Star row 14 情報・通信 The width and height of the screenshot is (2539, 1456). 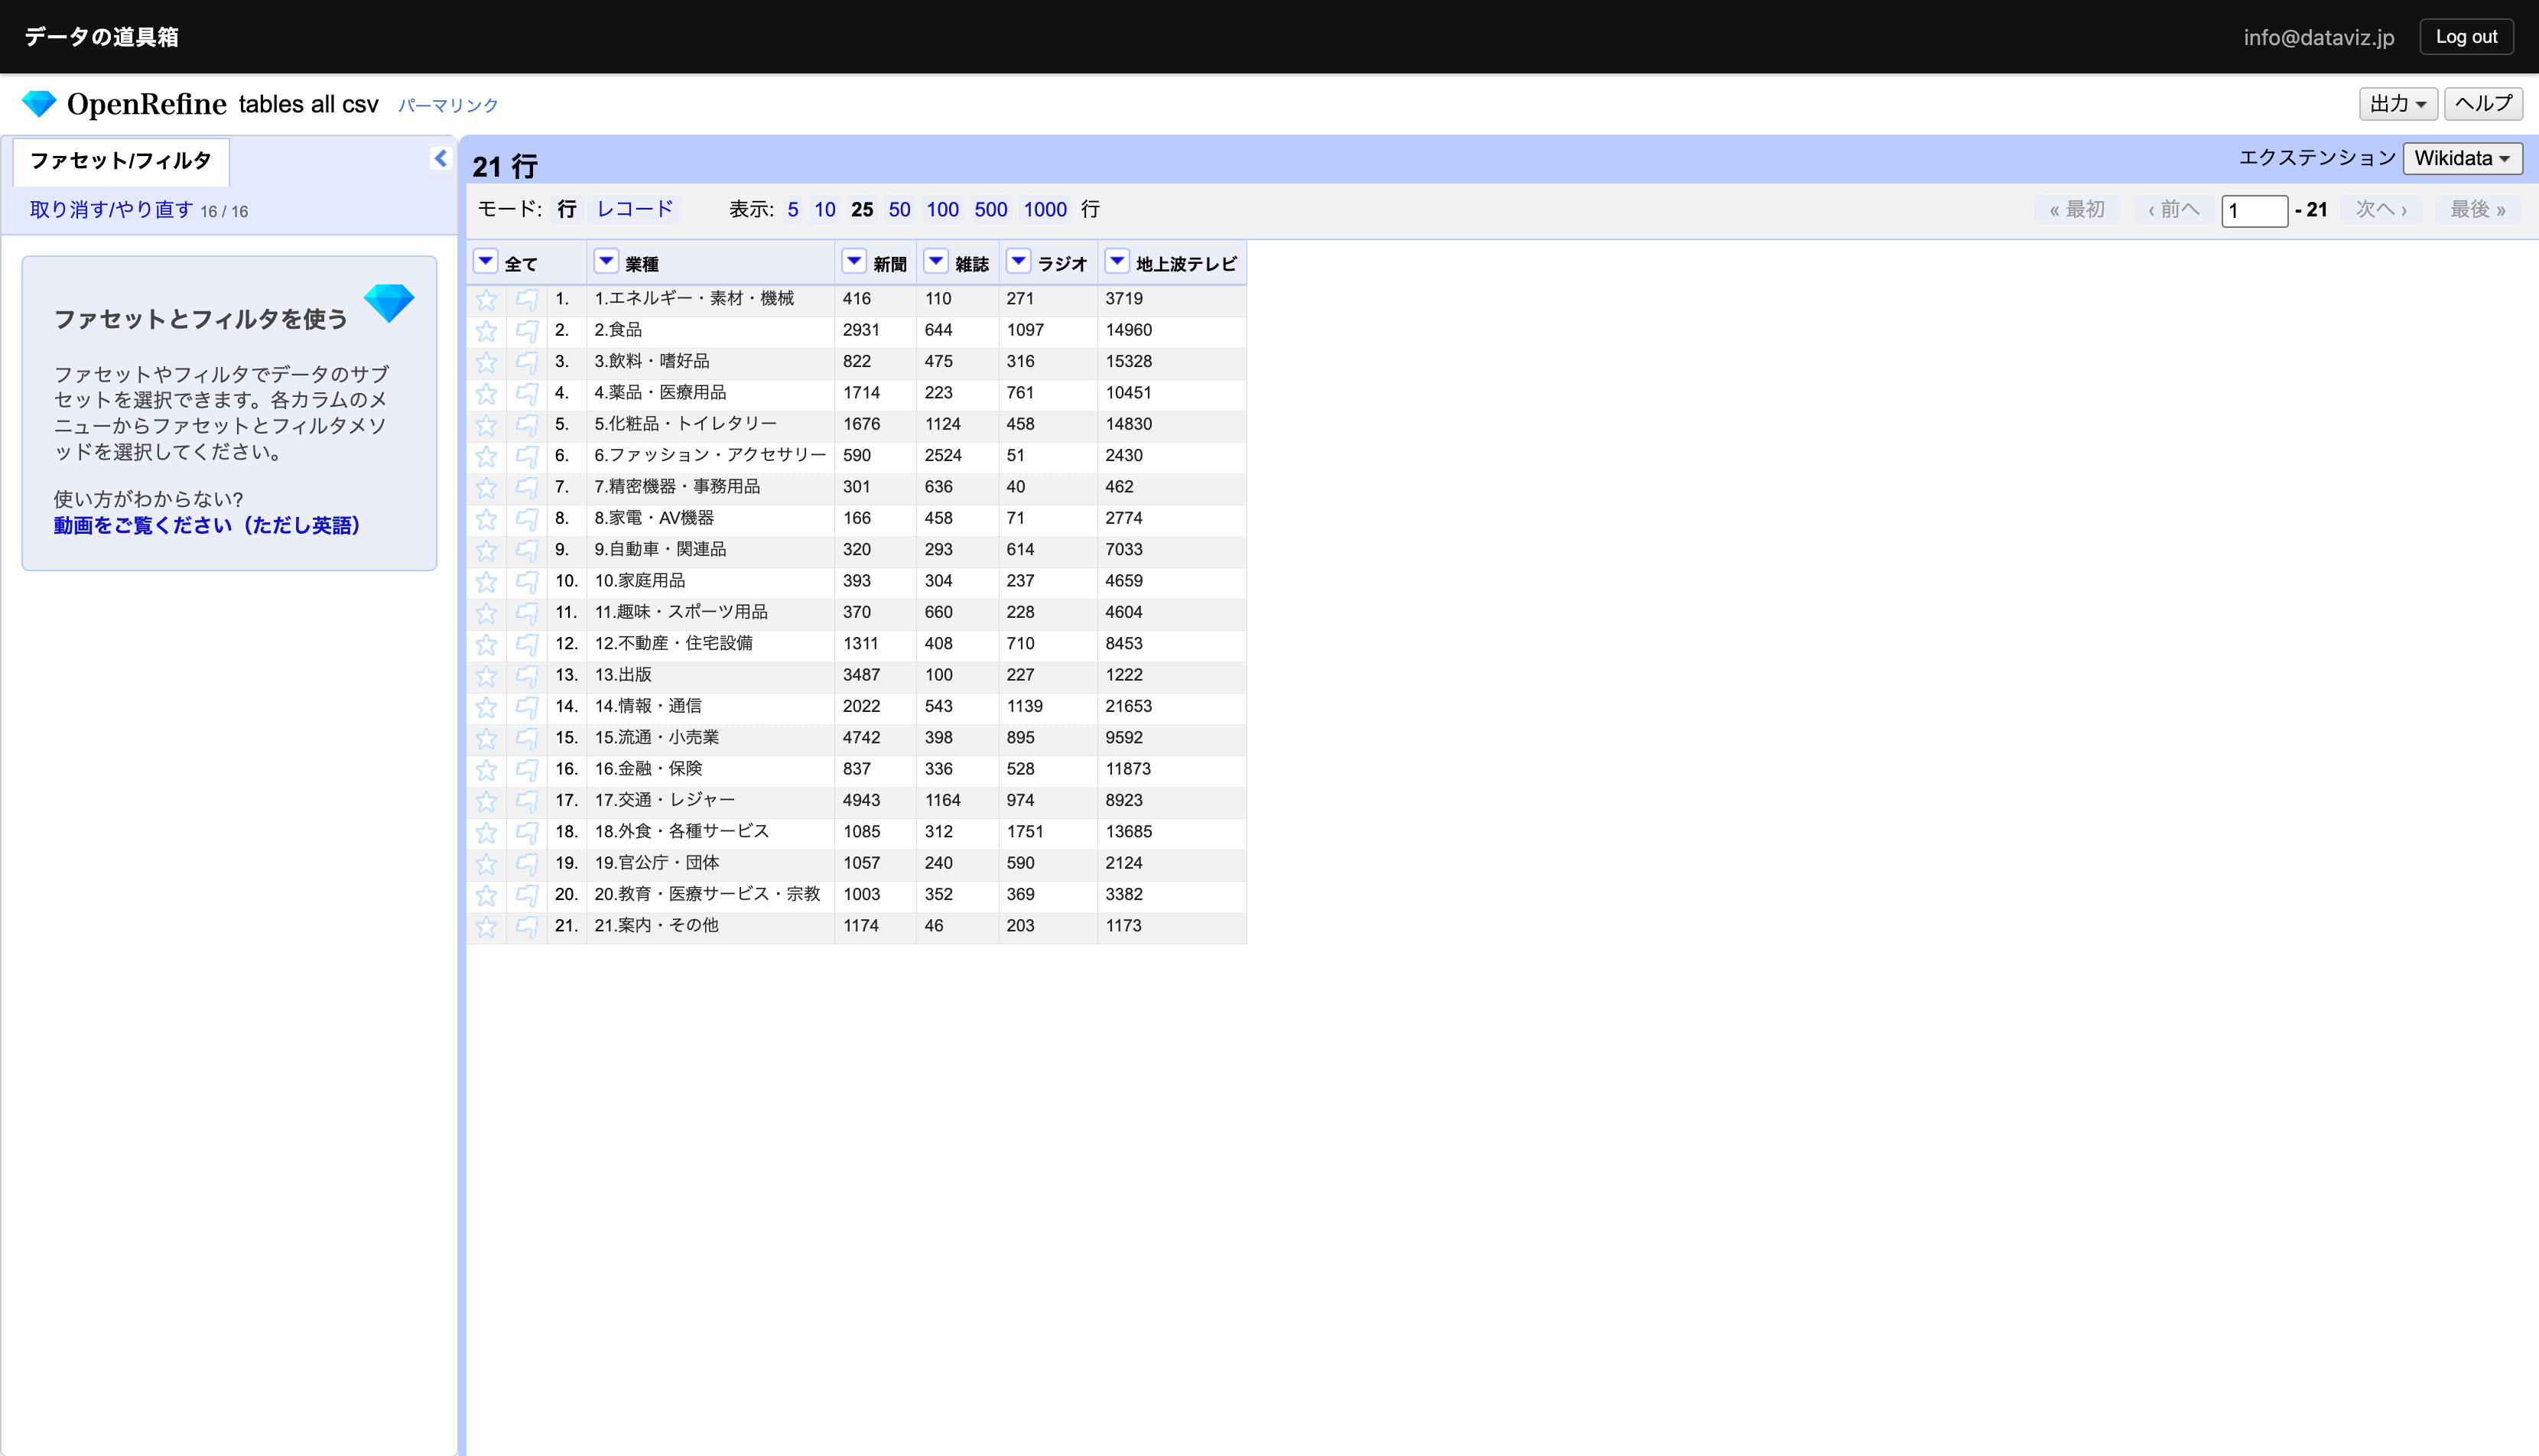(x=486, y=707)
